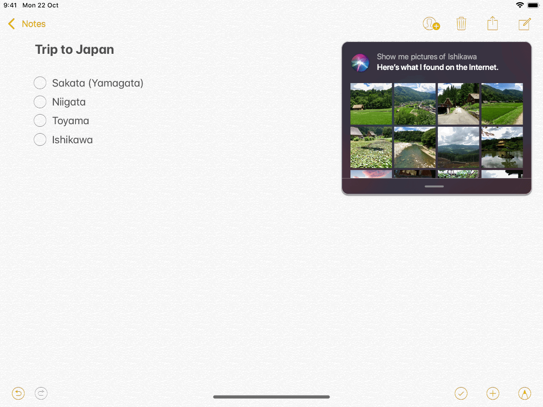
Task: Tap the undo arrow icon
Action: pos(18,393)
